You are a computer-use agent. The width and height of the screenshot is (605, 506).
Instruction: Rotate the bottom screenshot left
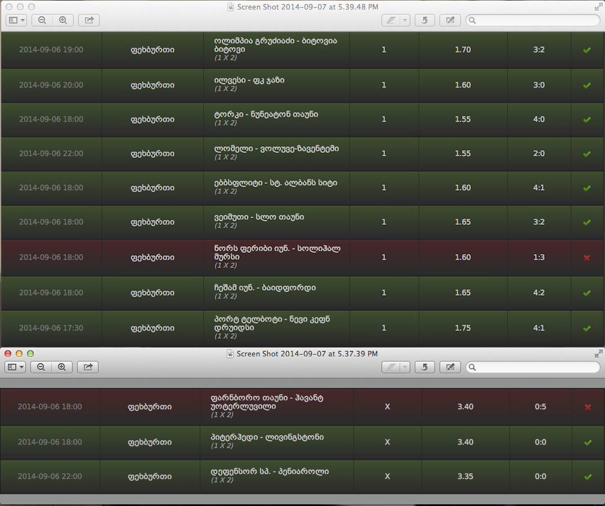424,367
